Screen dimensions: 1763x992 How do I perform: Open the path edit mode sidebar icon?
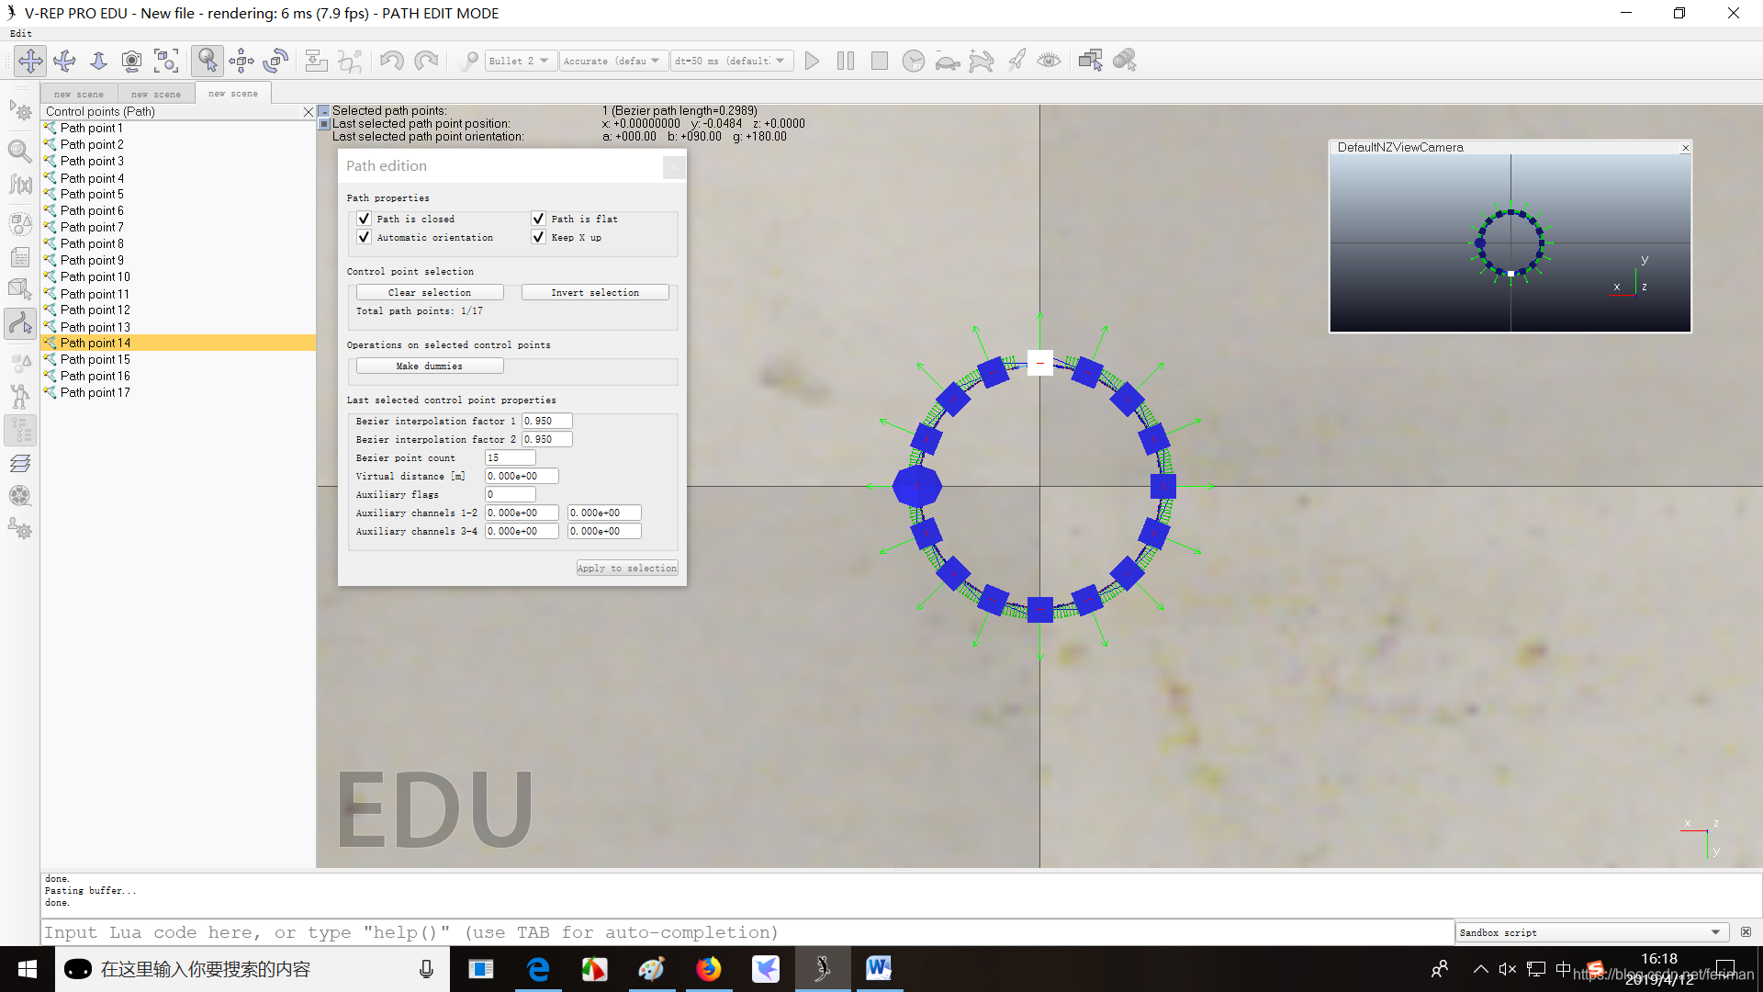point(20,323)
